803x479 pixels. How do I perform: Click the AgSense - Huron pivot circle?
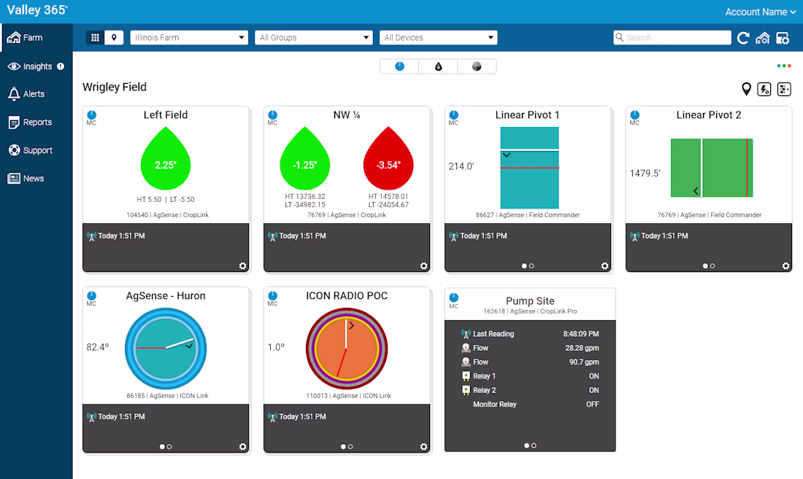pyautogui.click(x=166, y=348)
